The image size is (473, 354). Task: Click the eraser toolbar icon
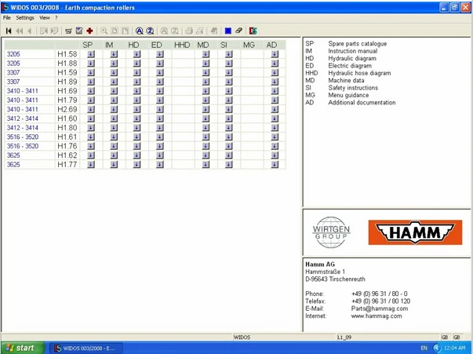pos(238,31)
